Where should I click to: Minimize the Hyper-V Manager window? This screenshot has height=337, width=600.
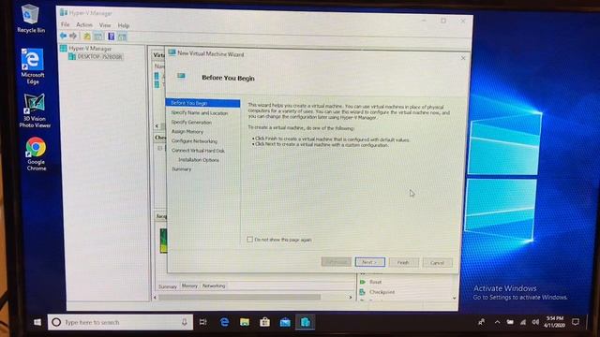[424, 21]
